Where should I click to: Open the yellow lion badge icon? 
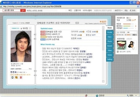17,77
